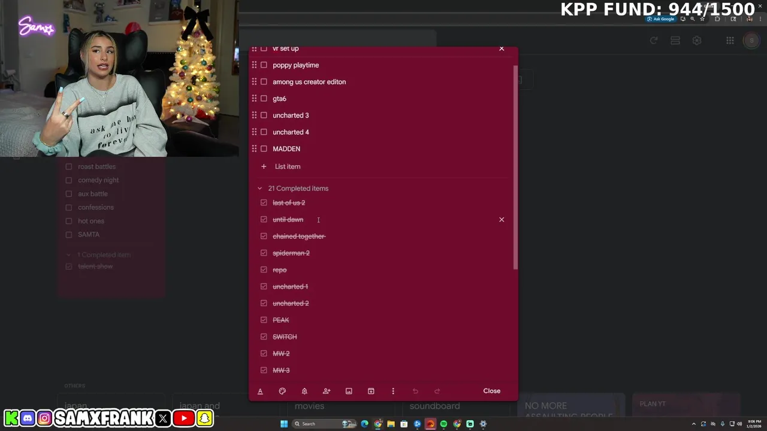Open the 'soundboard' note in background
Image resolution: width=767 pixels, height=431 pixels.
pyautogui.click(x=434, y=406)
